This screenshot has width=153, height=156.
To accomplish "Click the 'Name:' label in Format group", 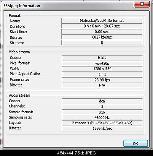I will point(15,21).
